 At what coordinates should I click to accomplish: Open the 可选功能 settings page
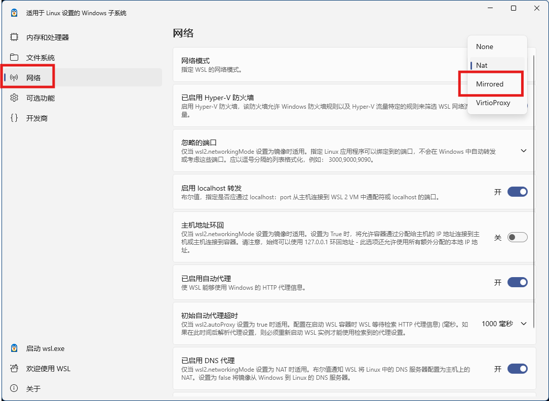pyautogui.click(x=83, y=98)
